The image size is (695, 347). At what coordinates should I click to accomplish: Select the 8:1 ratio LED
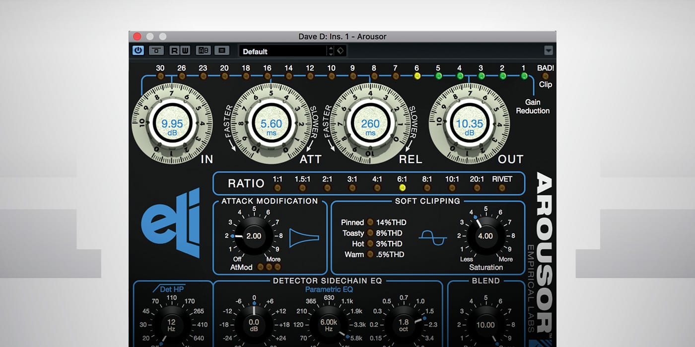(427, 188)
